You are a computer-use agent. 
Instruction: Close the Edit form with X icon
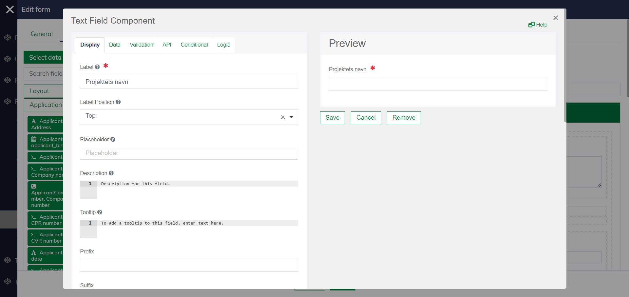[x=10, y=10]
